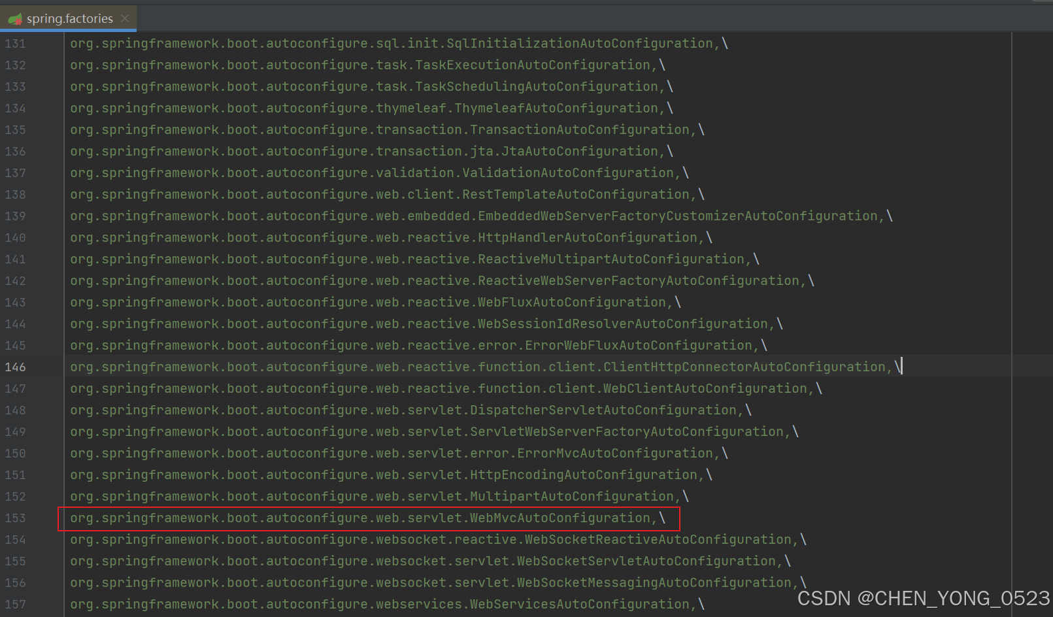Viewport: 1053px width, 617px height.
Task: Click line number 153 in the gutter
Action: (15, 518)
